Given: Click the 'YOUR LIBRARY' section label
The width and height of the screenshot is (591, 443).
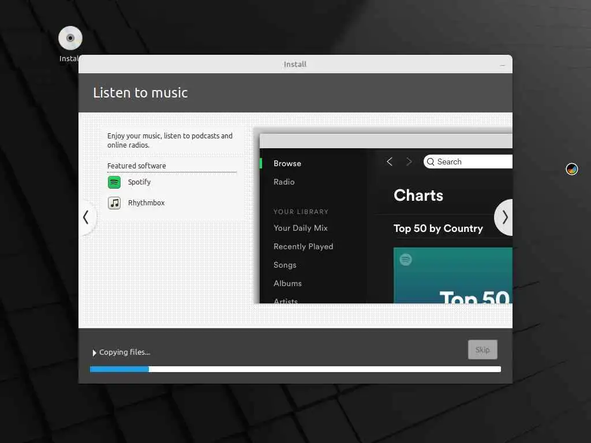Looking at the screenshot, I should 301,212.
